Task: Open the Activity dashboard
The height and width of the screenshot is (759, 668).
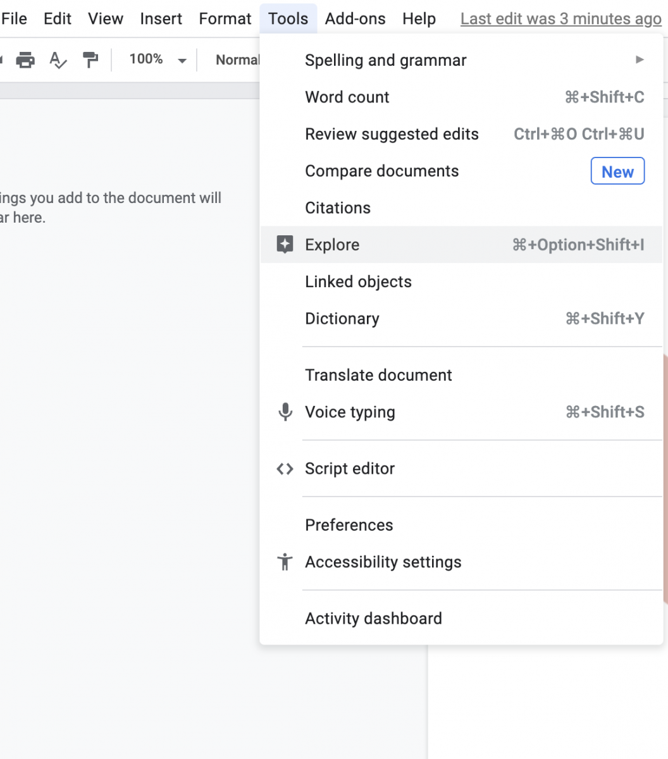Action: point(461,619)
